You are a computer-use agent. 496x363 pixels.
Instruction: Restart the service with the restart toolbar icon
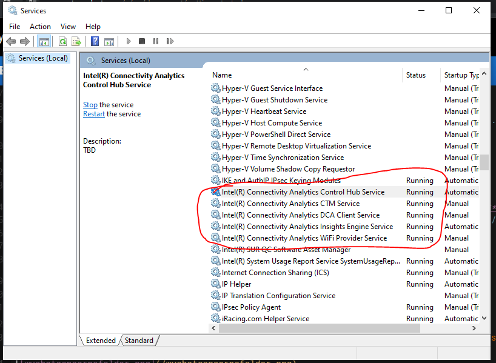coord(169,41)
